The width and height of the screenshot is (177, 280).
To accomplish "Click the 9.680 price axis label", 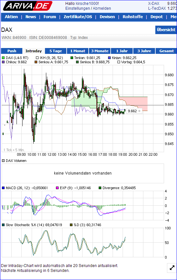I will [x=169, y=75].
